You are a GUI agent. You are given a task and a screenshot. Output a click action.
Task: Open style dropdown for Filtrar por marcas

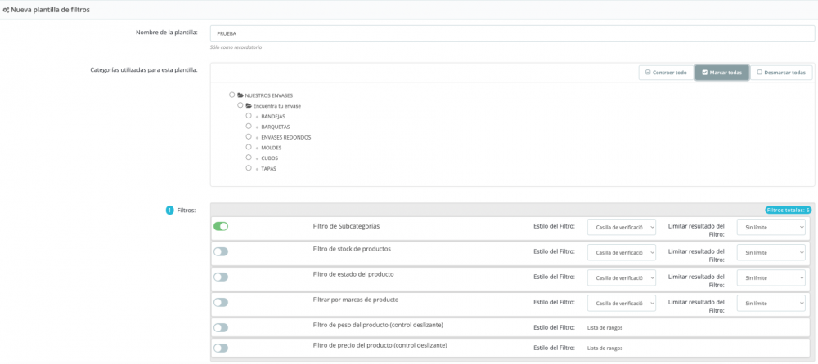(621, 304)
